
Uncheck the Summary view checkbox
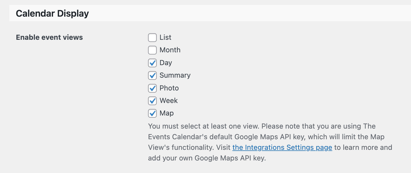152,75
